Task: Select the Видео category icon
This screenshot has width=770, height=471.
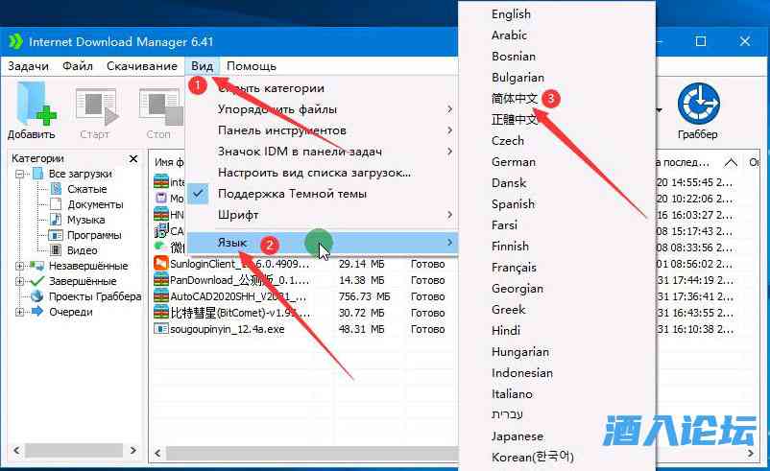Action: (56, 250)
